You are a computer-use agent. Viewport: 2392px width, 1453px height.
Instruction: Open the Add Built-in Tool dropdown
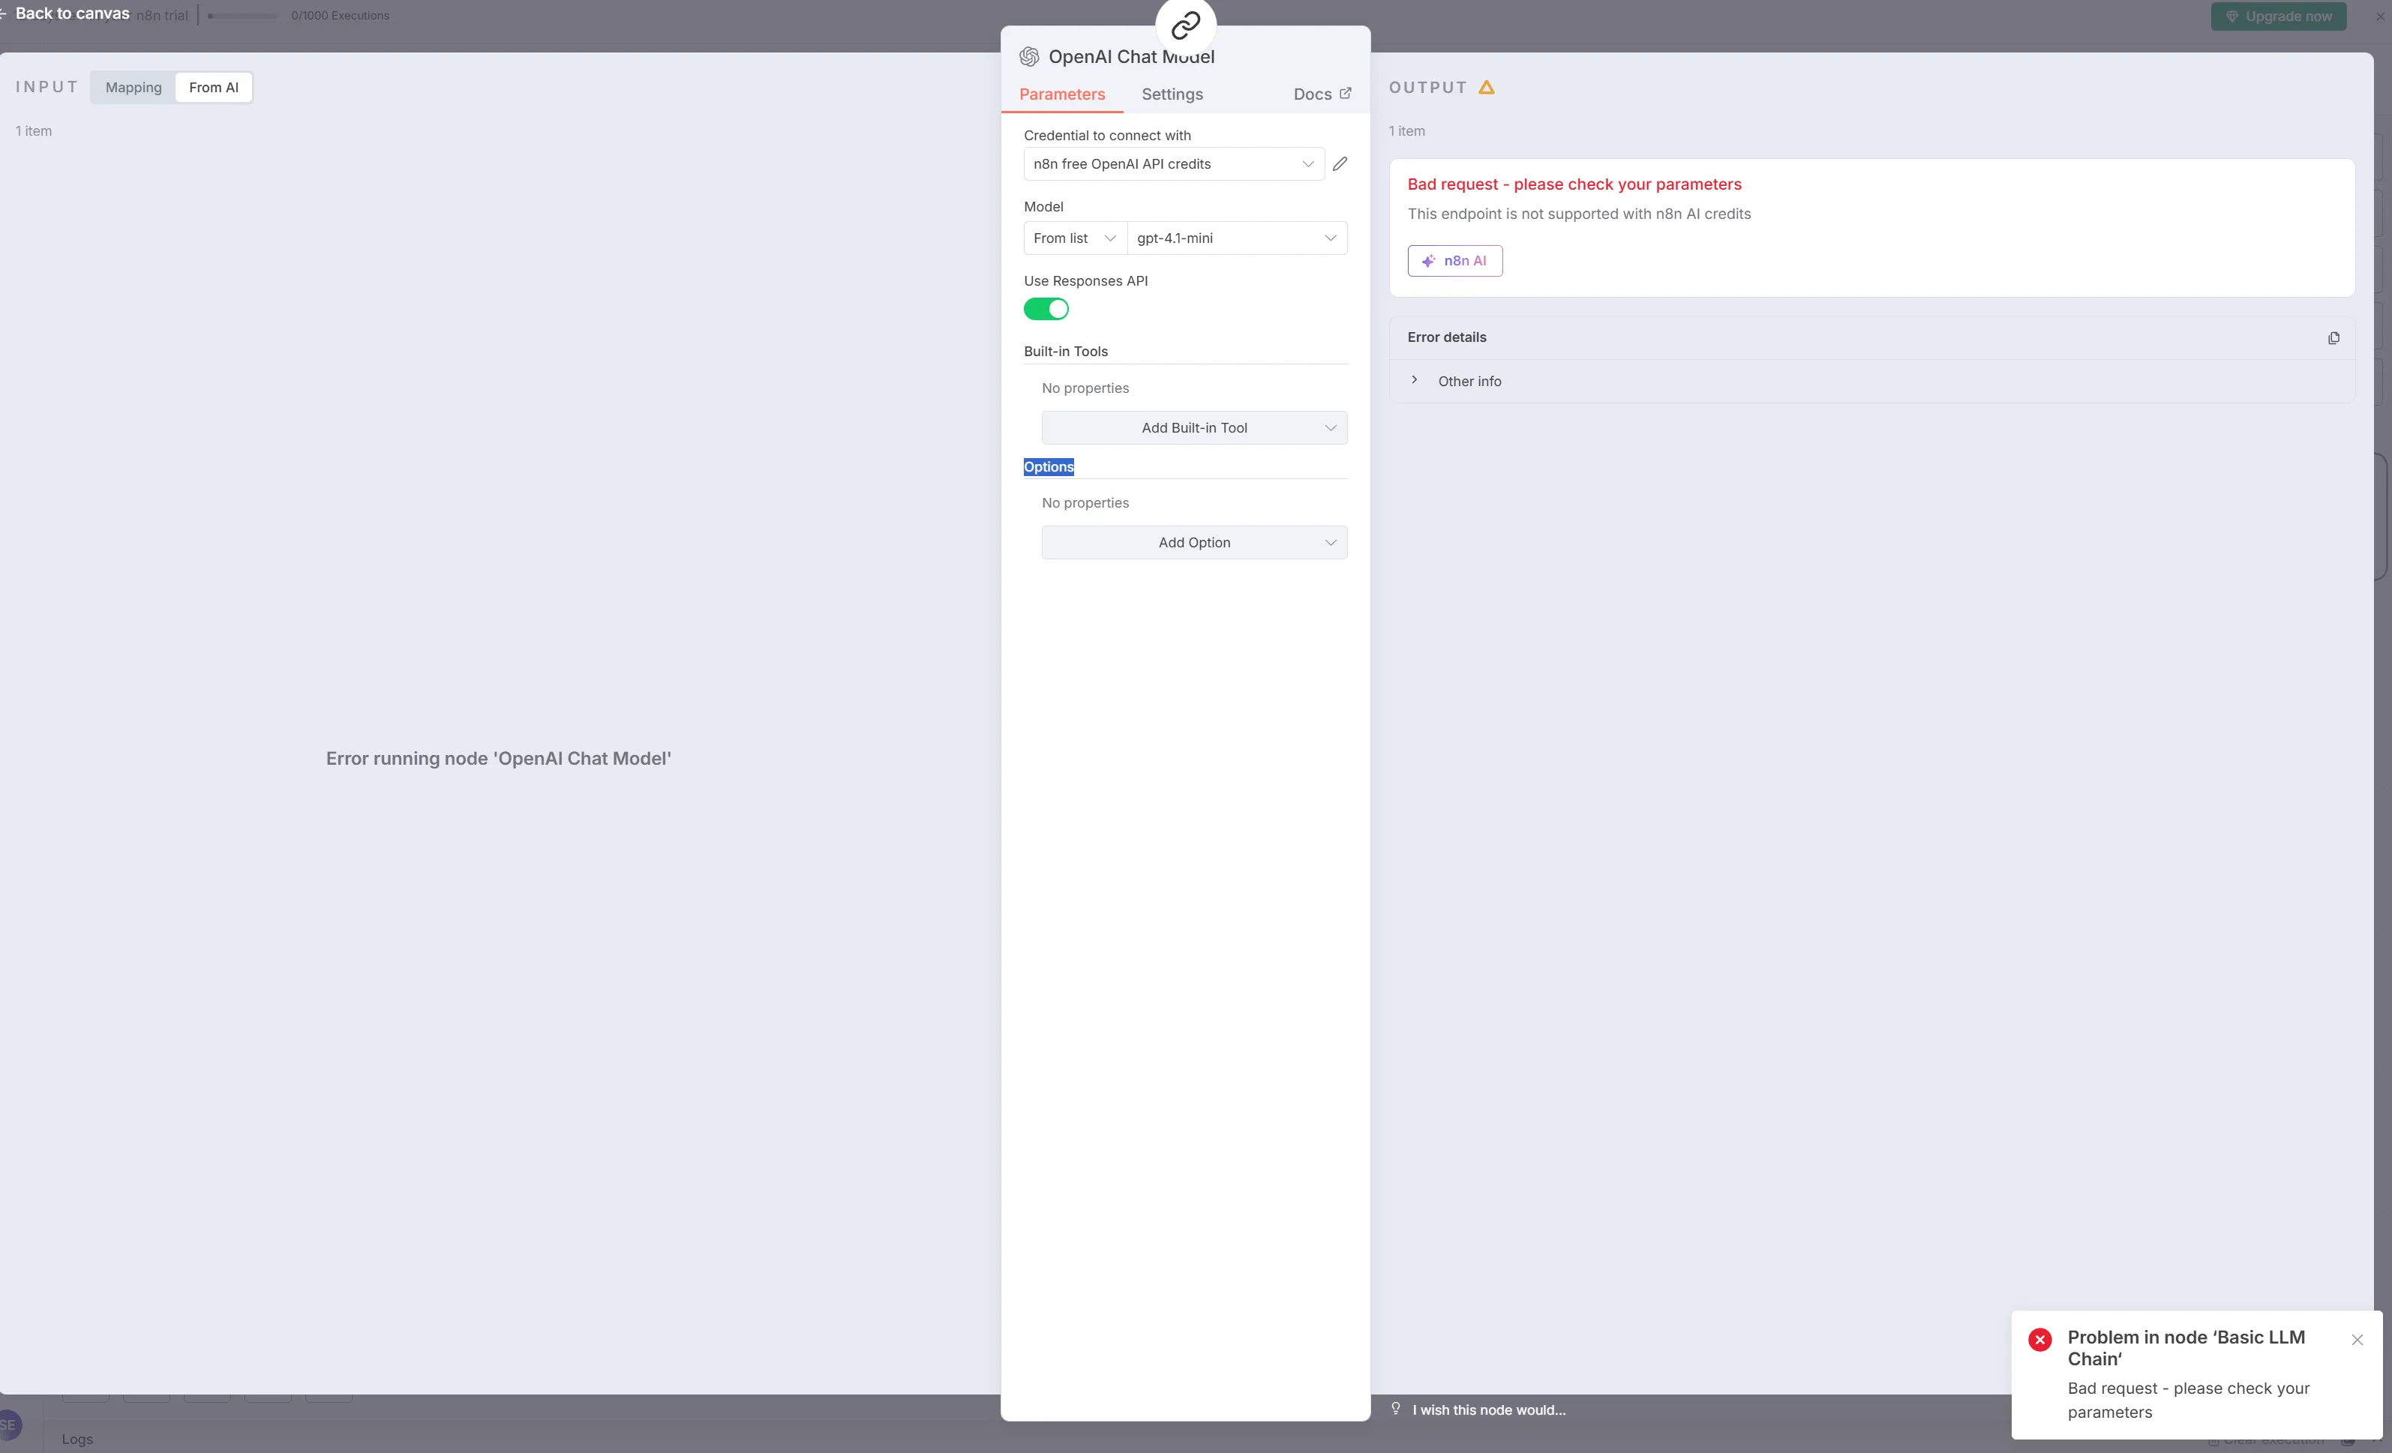point(1193,428)
